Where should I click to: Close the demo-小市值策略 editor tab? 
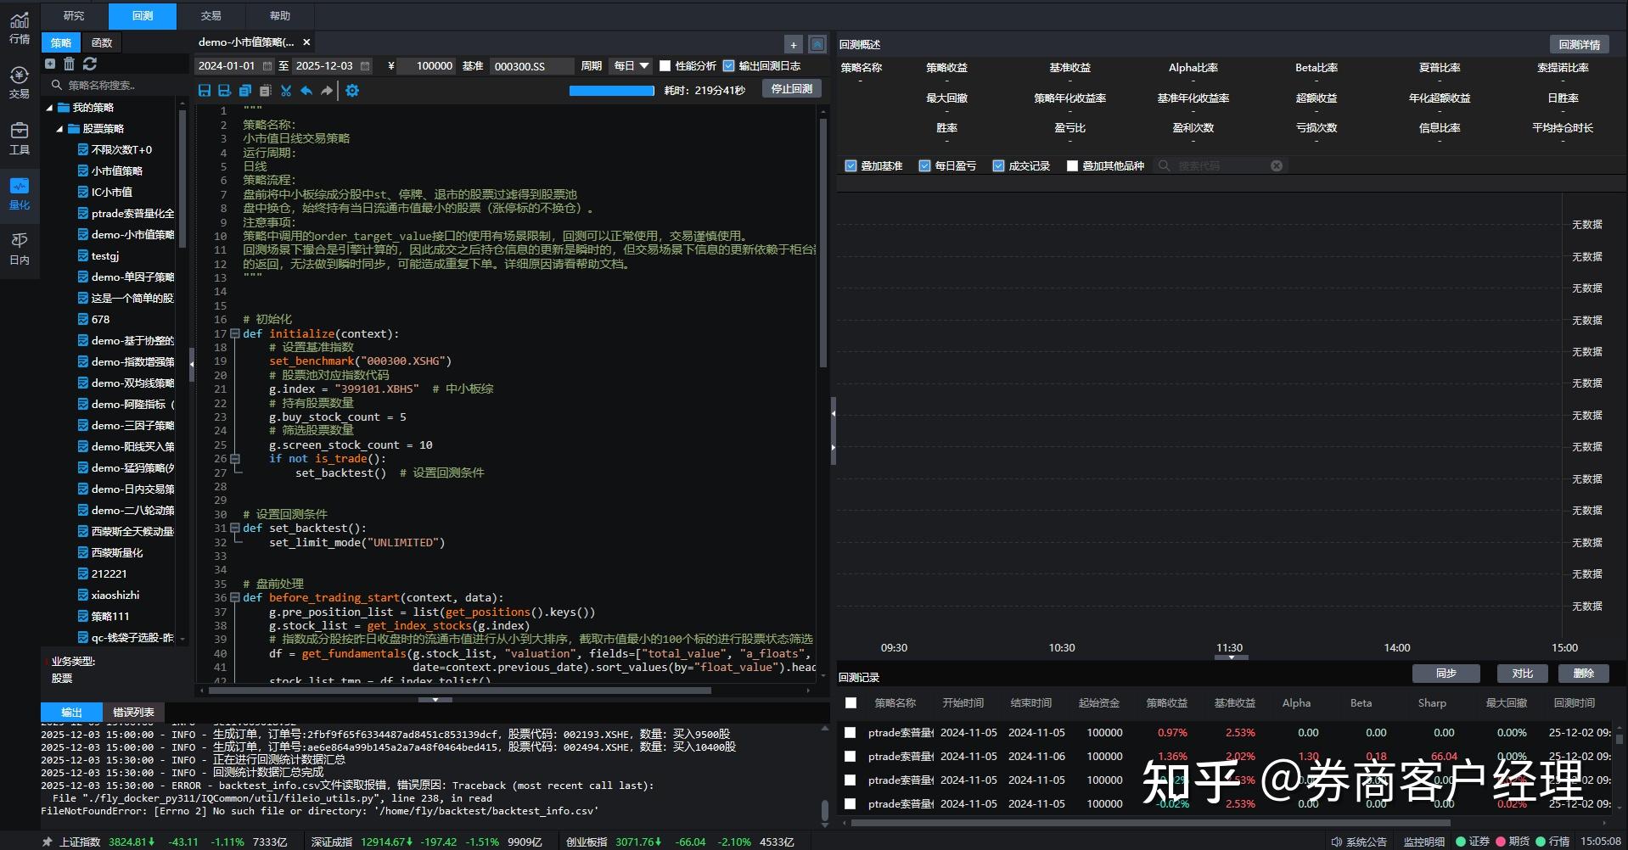pos(306,42)
